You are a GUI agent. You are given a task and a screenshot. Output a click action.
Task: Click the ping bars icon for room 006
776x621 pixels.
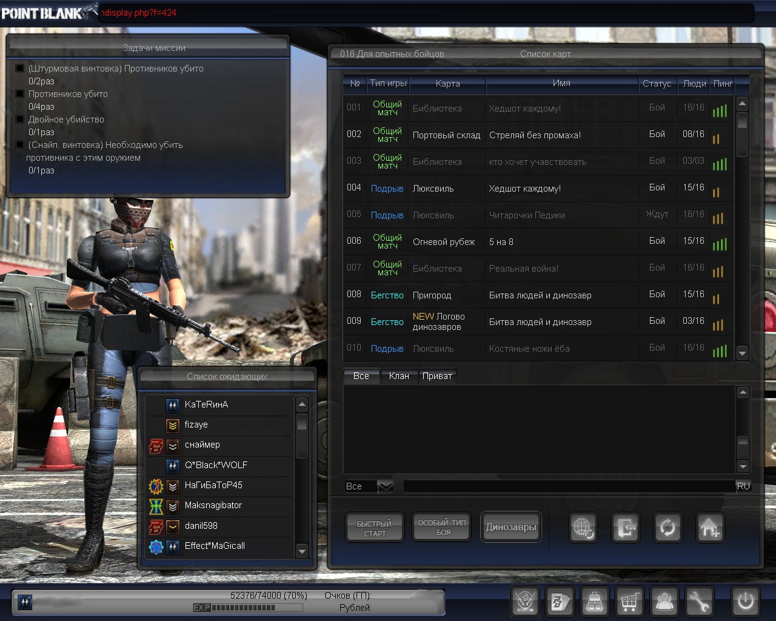[720, 244]
